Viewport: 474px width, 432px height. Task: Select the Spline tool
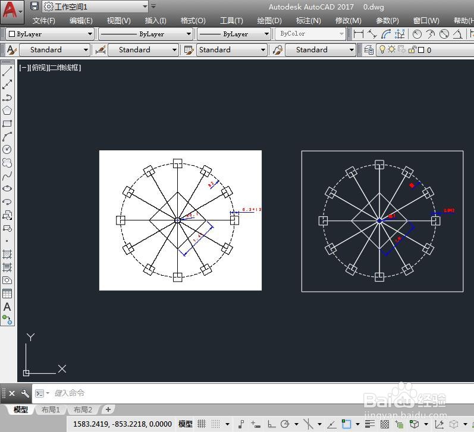[x=7, y=176]
